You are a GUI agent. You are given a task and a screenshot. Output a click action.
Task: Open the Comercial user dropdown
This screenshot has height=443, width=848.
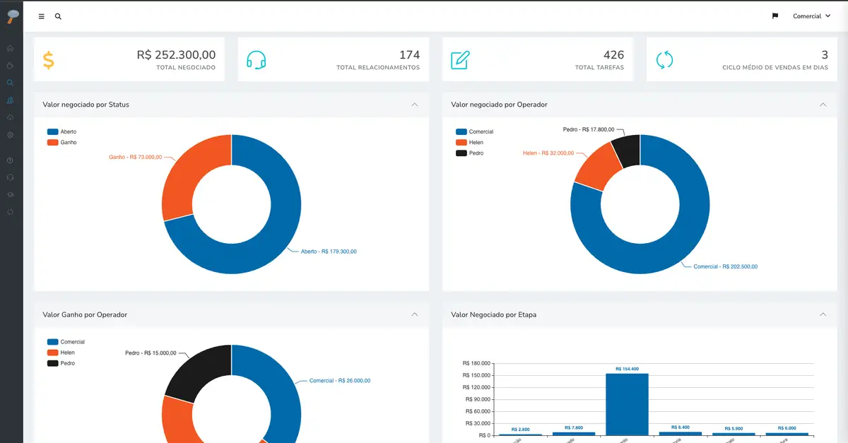[811, 16]
